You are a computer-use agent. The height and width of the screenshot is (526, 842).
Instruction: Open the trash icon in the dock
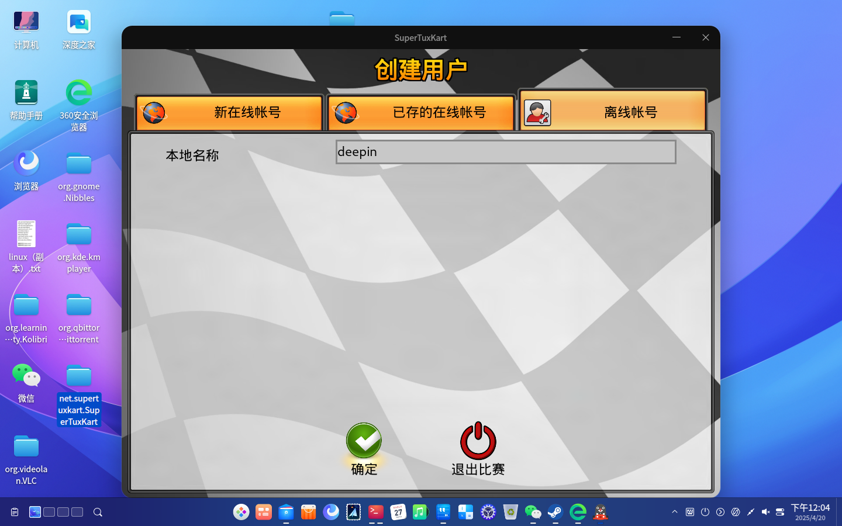[510, 512]
